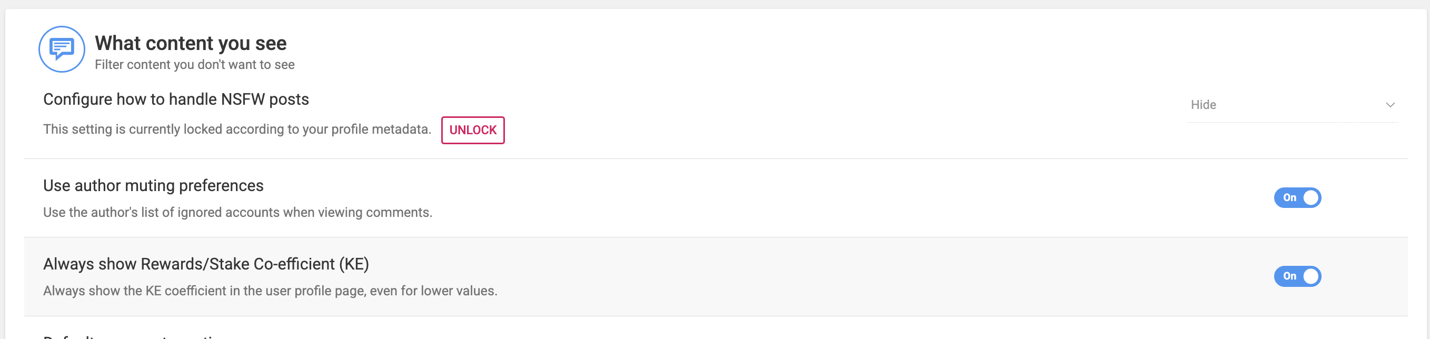Screen dimensions: 1430x339
Task: Click the white knob on KE switch
Action: point(1310,276)
